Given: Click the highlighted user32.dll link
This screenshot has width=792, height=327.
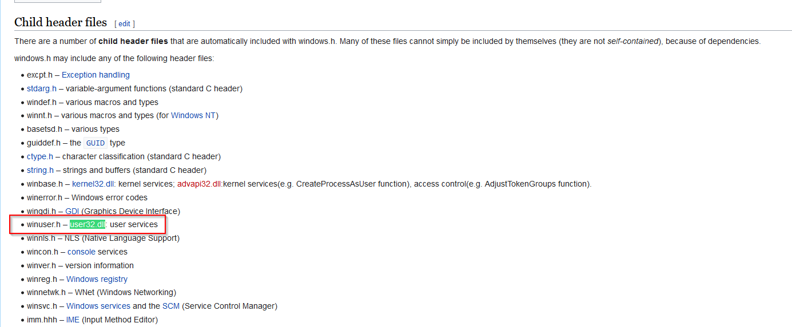Looking at the screenshot, I should coord(87,224).
